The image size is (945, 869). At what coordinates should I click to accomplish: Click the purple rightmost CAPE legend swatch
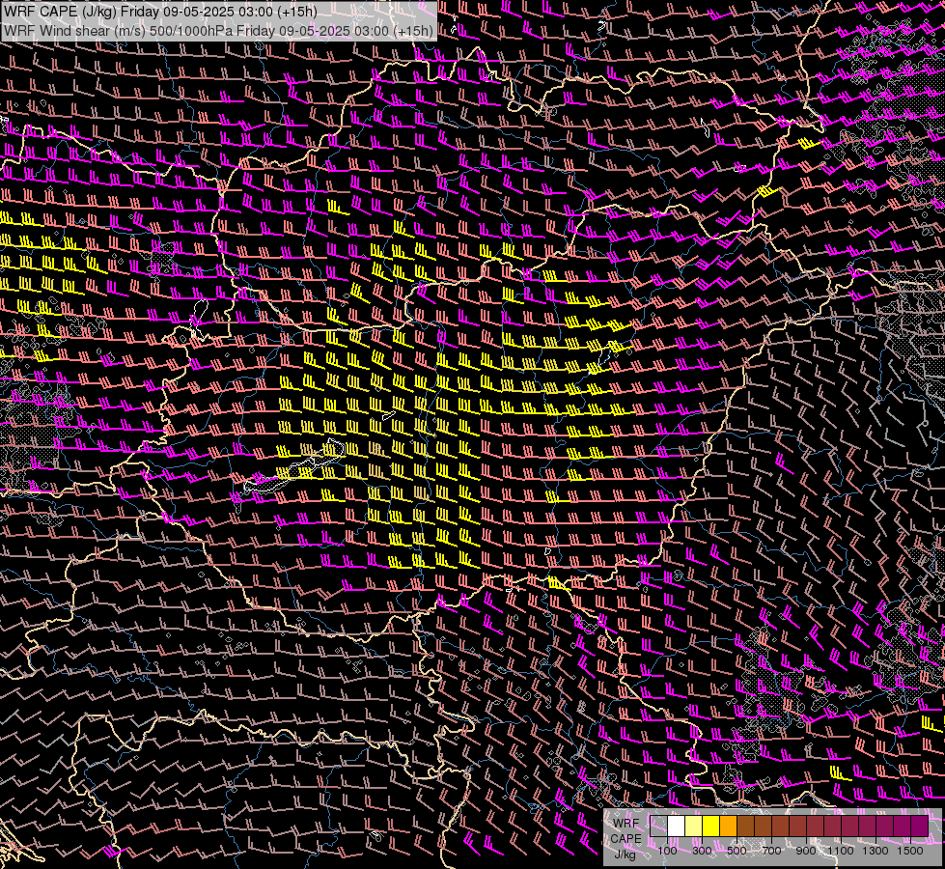pos(920,826)
